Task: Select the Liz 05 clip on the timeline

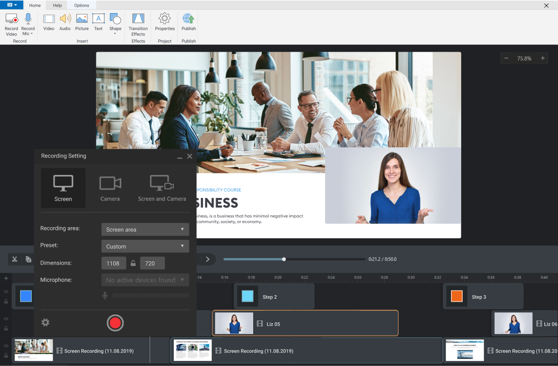Action: 305,323
